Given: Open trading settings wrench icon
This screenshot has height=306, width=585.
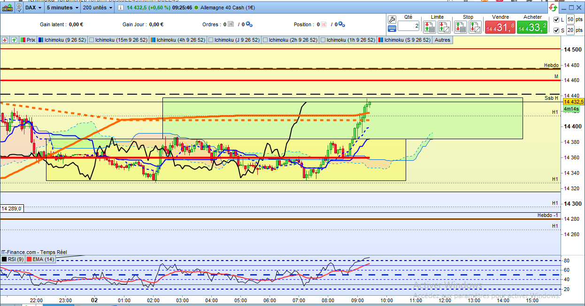Looking at the screenshot, I should 393,19.
